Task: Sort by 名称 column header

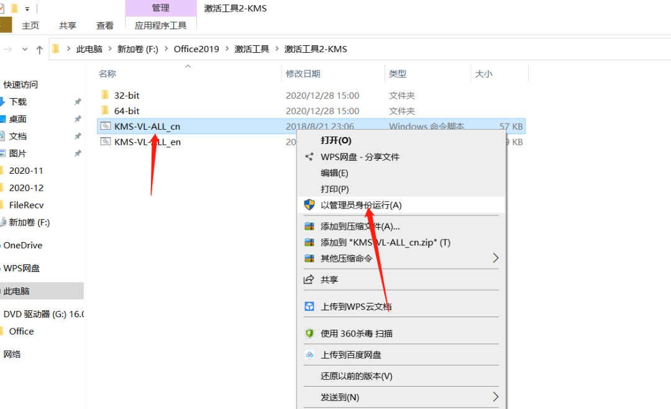Action: 107,73
